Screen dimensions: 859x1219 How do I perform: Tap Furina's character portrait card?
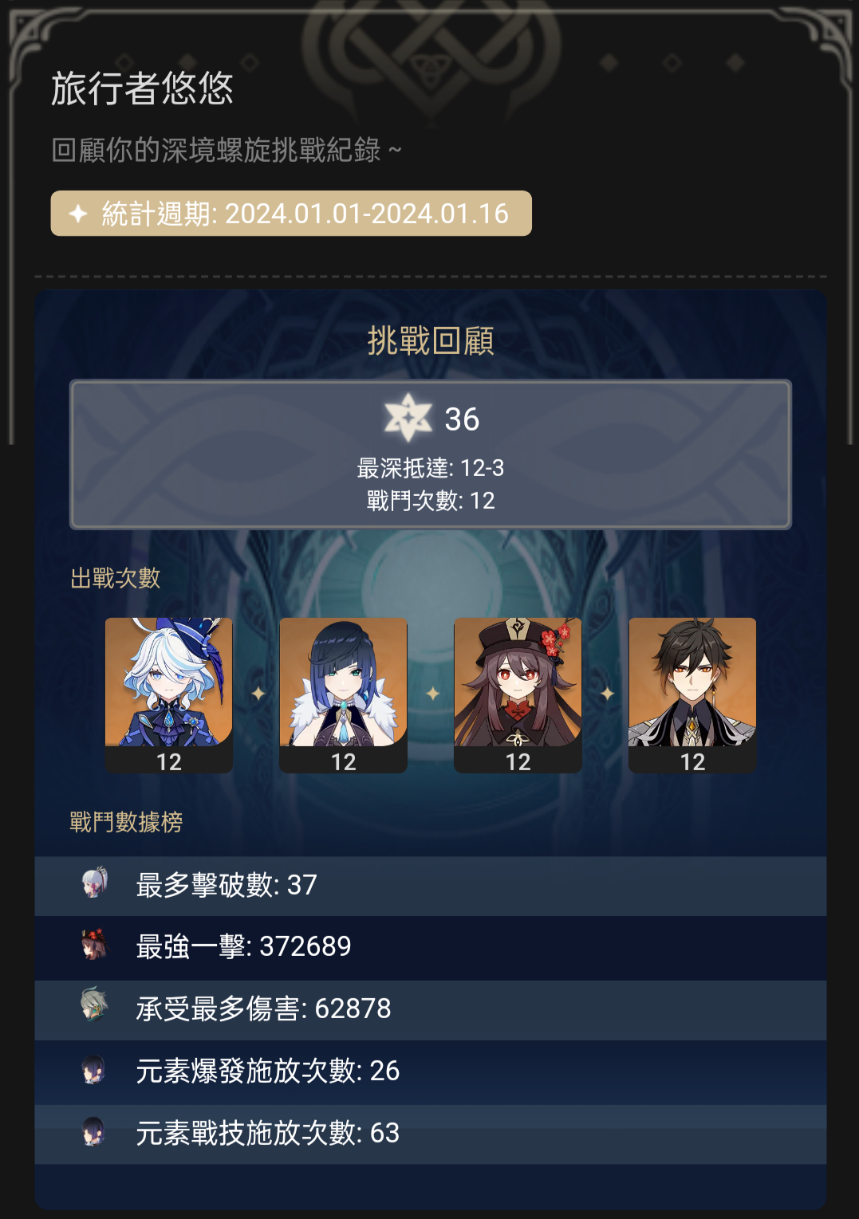pos(169,695)
